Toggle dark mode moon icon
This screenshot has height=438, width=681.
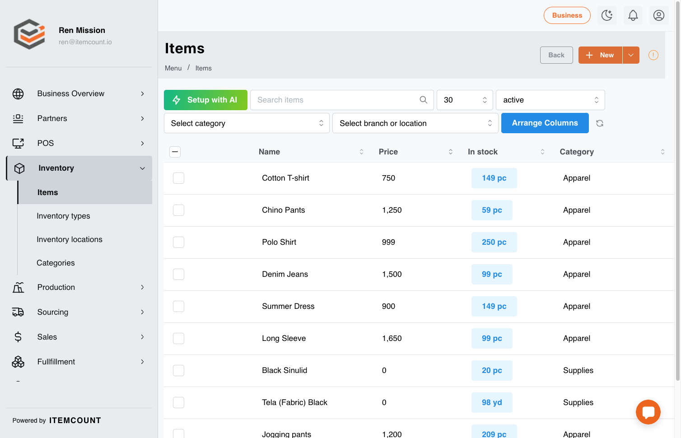coord(607,15)
